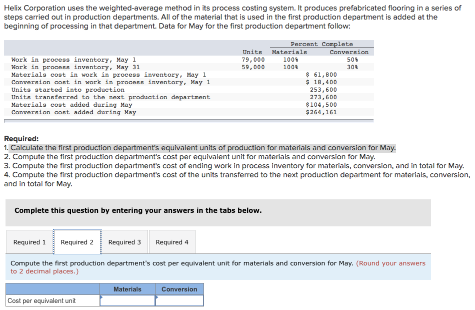This screenshot has height=310, width=475.
Task: Click the 'Percent Complete' table header
Action: coord(321,44)
